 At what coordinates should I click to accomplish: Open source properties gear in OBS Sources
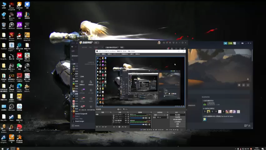pos(119,127)
